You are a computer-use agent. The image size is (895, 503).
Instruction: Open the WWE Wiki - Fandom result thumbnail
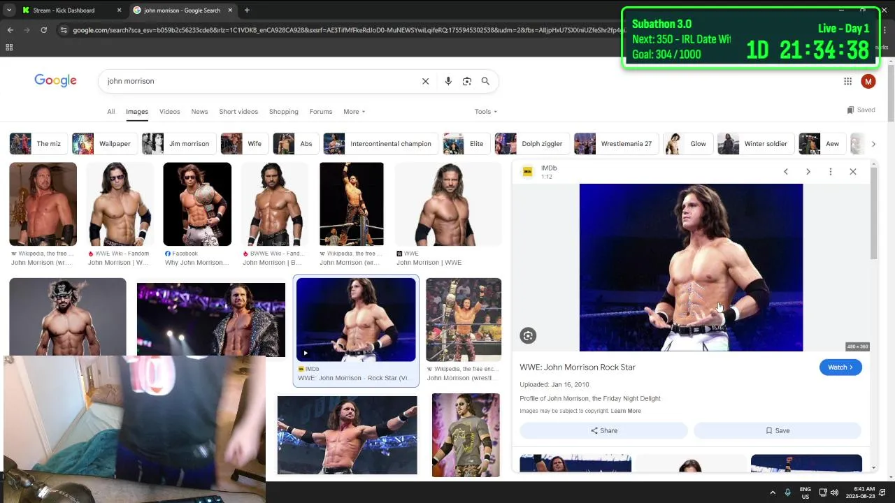click(x=120, y=204)
